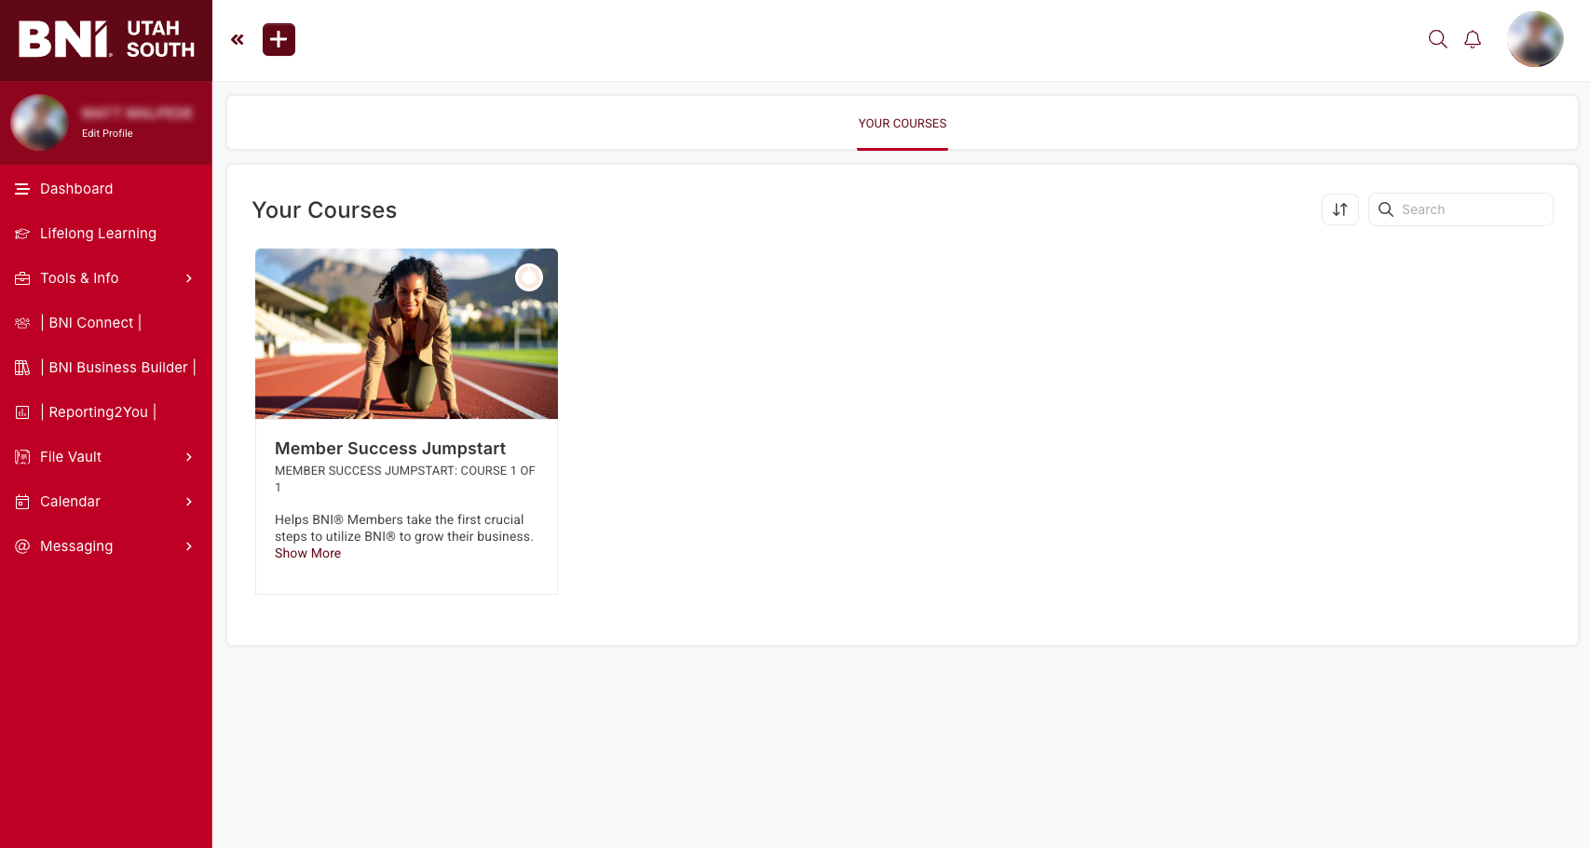The width and height of the screenshot is (1590, 848).
Task: Click the magnifier inside course search box
Action: click(1386, 209)
